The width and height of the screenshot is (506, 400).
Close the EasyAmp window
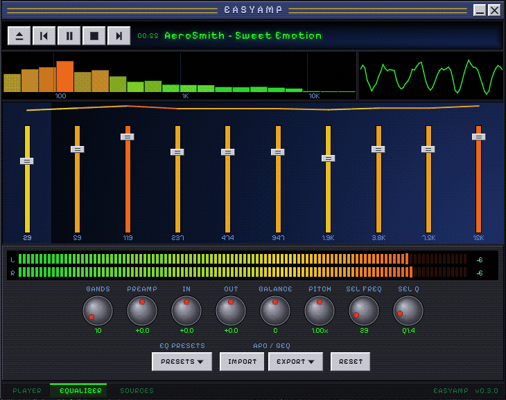pos(494,10)
